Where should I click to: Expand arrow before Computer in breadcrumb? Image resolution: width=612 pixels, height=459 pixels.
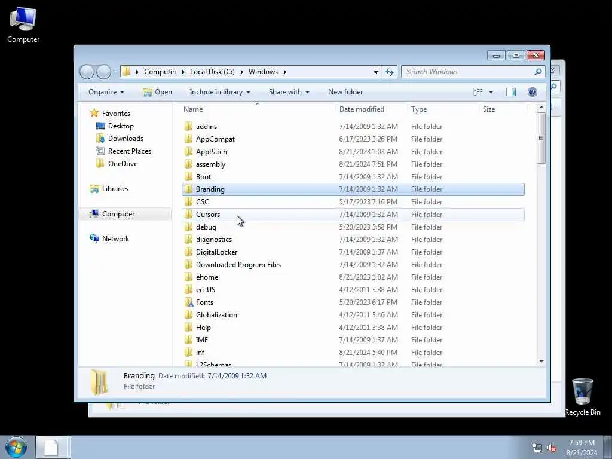point(137,72)
